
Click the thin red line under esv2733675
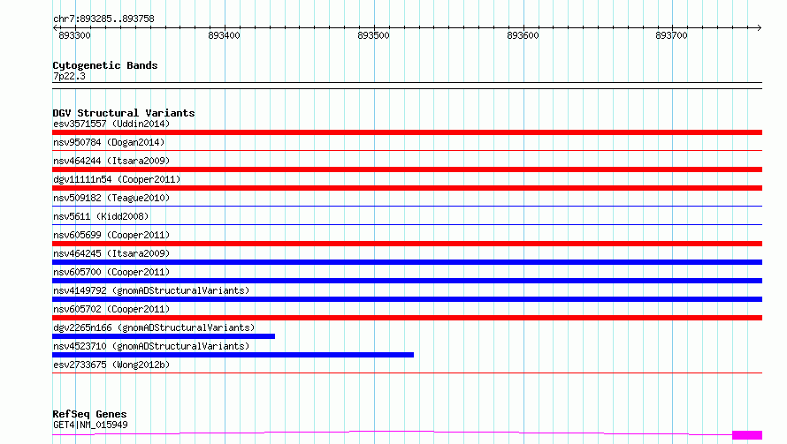[407, 373]
